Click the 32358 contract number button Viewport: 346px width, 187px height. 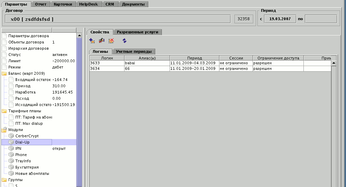[x=243, y=19]
